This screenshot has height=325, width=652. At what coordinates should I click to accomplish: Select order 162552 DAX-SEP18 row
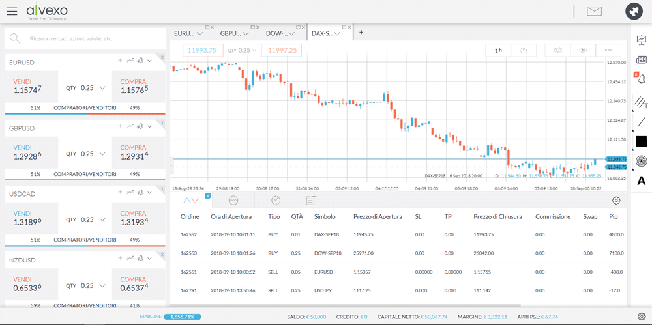point(399,234)
